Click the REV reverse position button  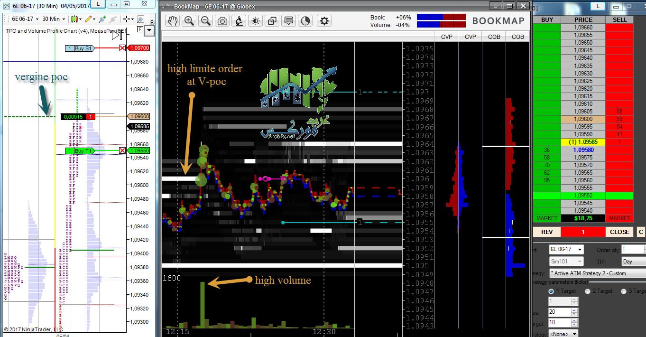[x=547, y=232]
